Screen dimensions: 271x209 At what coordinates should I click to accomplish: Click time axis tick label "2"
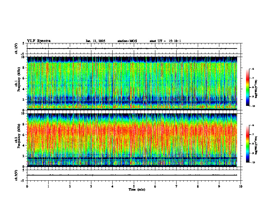[x=70, y=186]
